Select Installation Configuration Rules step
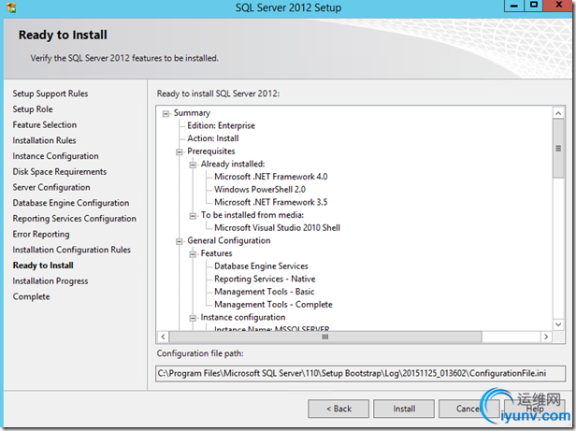Viewport: 576px width, 431px height. tap(72, 250)
